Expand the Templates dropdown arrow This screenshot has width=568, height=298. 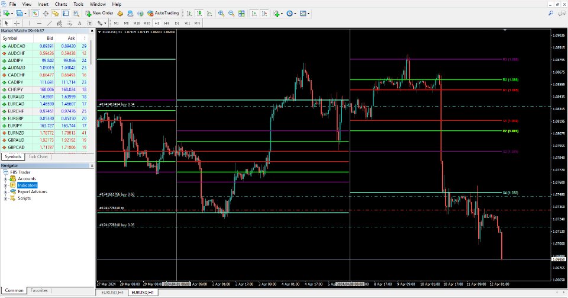[x=308, y=14]
